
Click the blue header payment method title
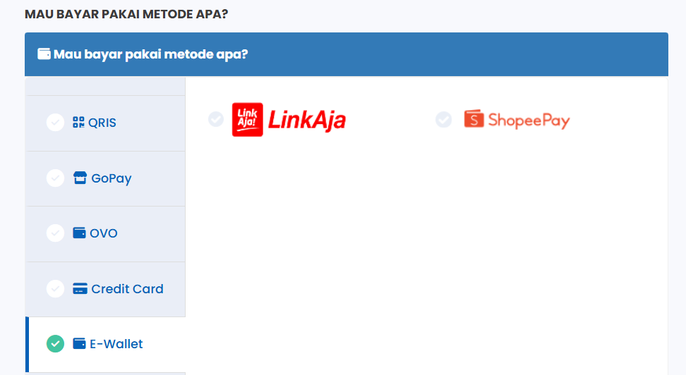tap(151, 54)
